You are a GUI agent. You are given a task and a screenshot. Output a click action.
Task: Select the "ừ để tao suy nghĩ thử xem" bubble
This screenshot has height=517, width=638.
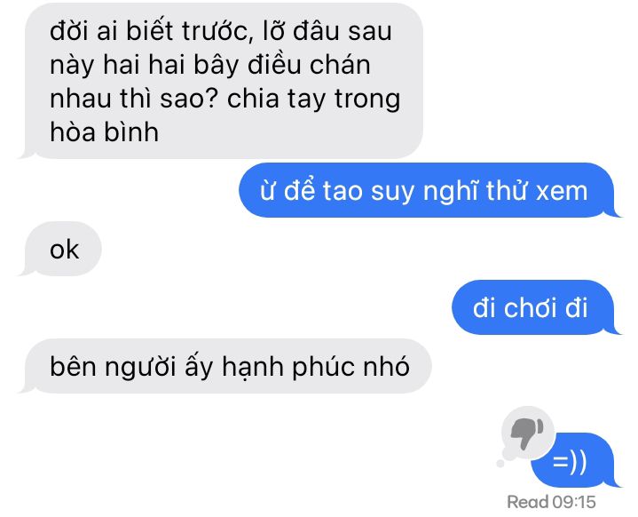pyautogui.click(x=429, y=190)
